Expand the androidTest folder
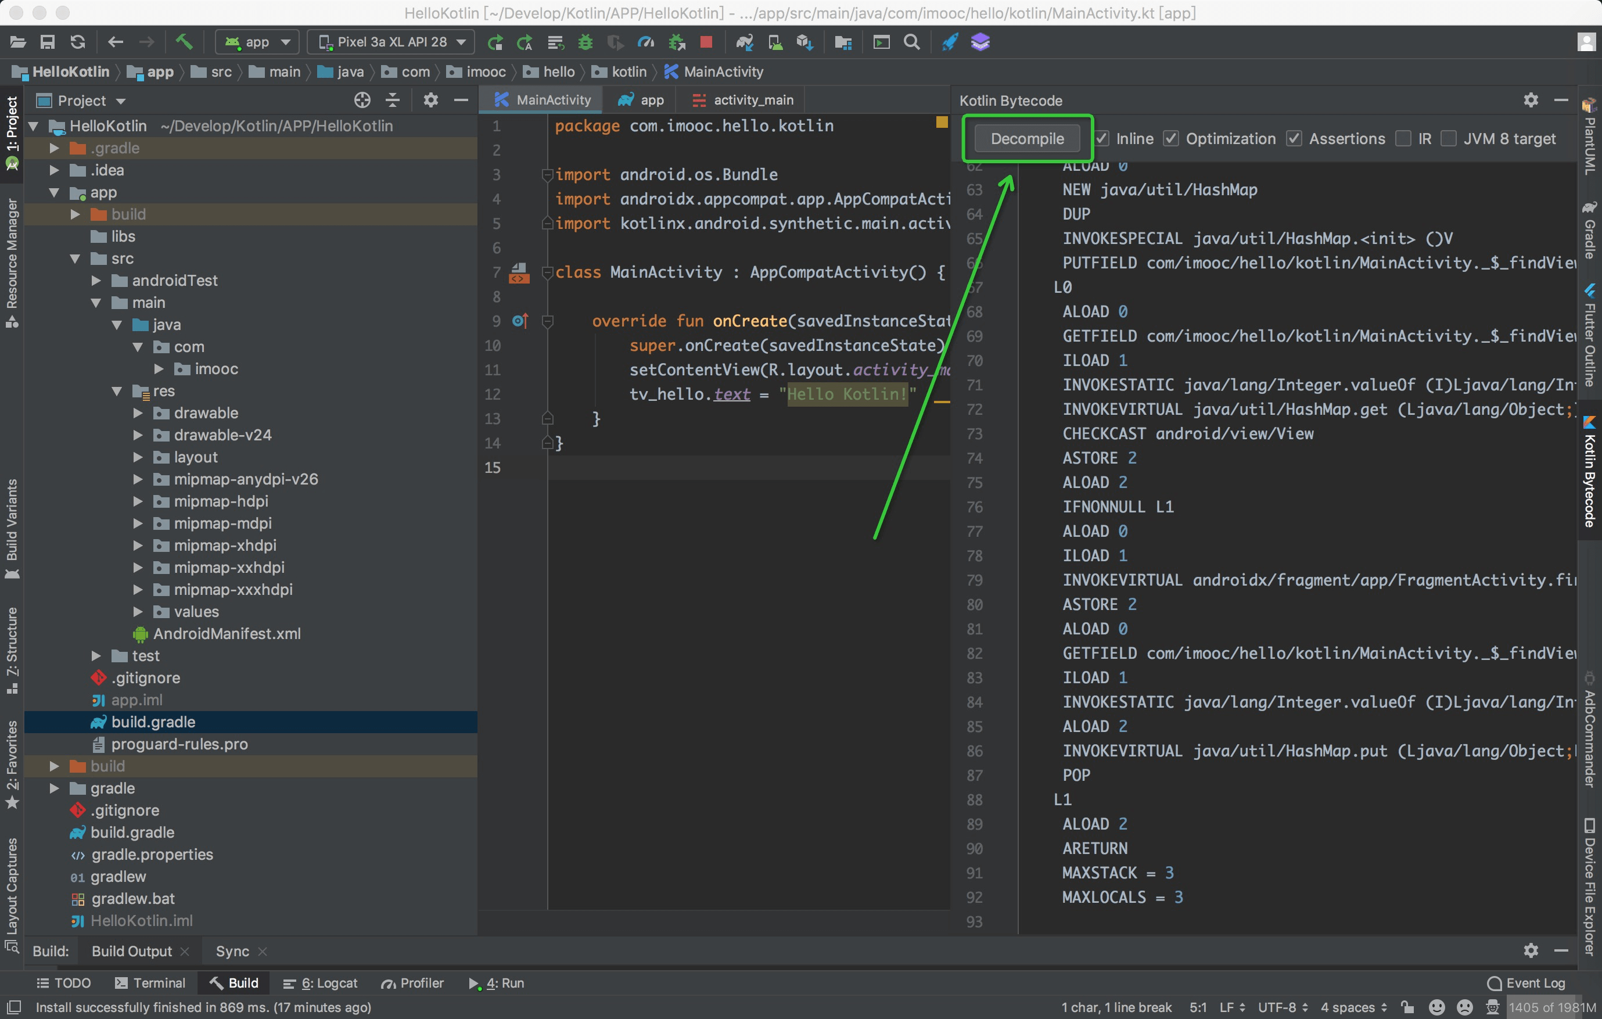The width and height of the screenshot is (1602, 1019). click(x=96, y=281)
